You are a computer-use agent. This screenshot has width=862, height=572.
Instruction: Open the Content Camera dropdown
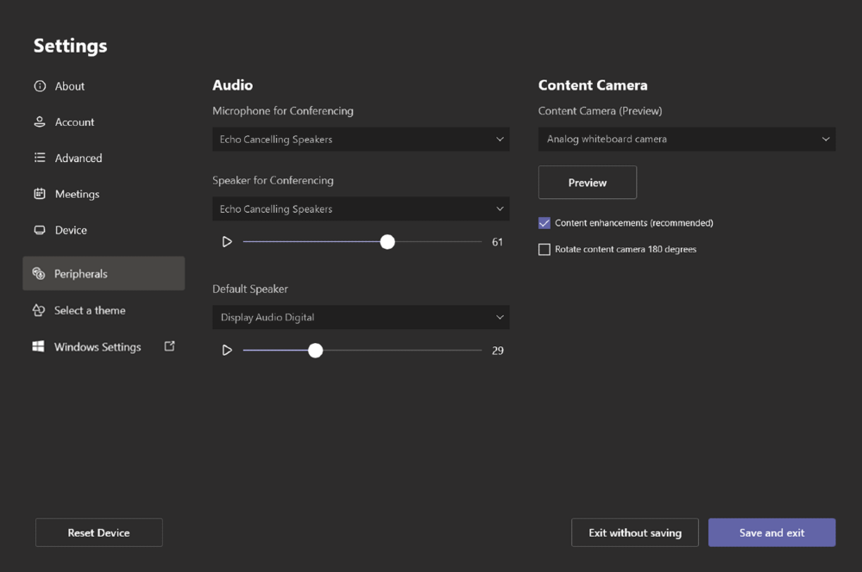(x=687, y=140)
